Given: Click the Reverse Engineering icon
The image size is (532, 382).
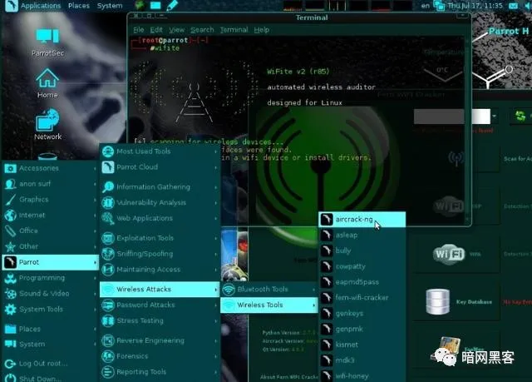Looking at the screenshot, I should pyautogui.click(x=108, y=340).
